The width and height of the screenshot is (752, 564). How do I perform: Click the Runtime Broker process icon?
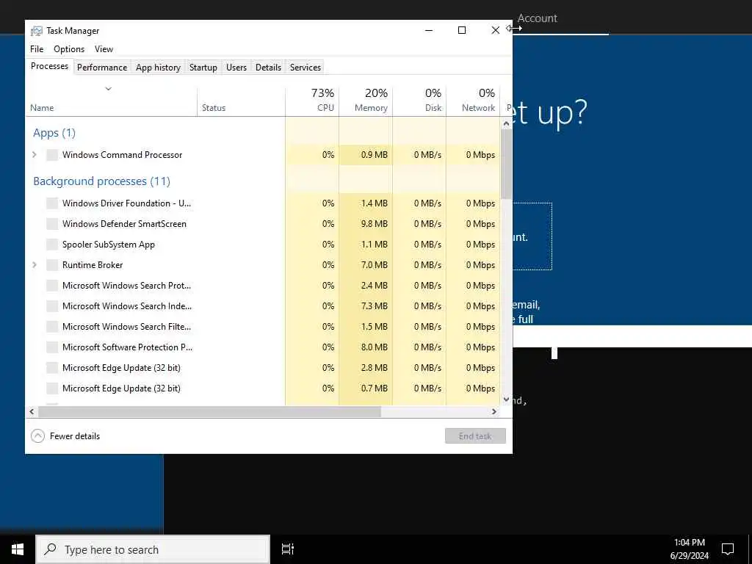pyautogui.click(x=52, y=265)
